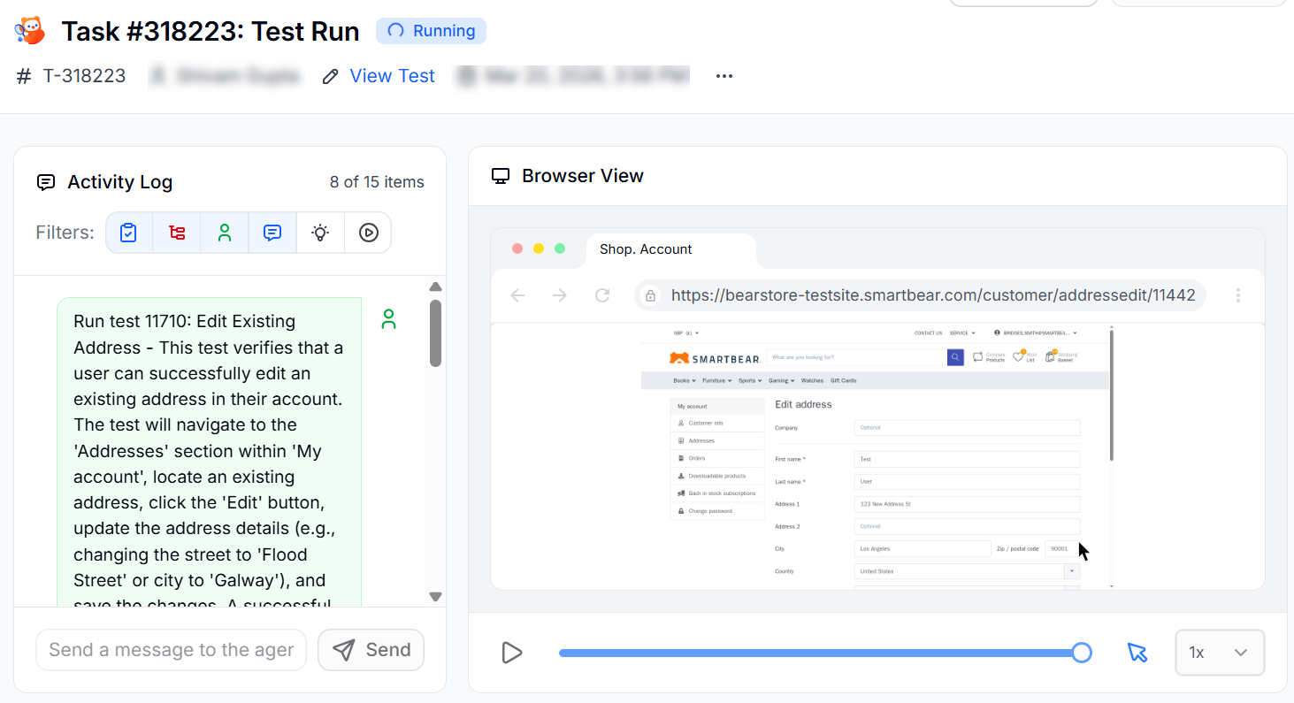Toggle the red hierarchy tree filter

pos(177,233)
